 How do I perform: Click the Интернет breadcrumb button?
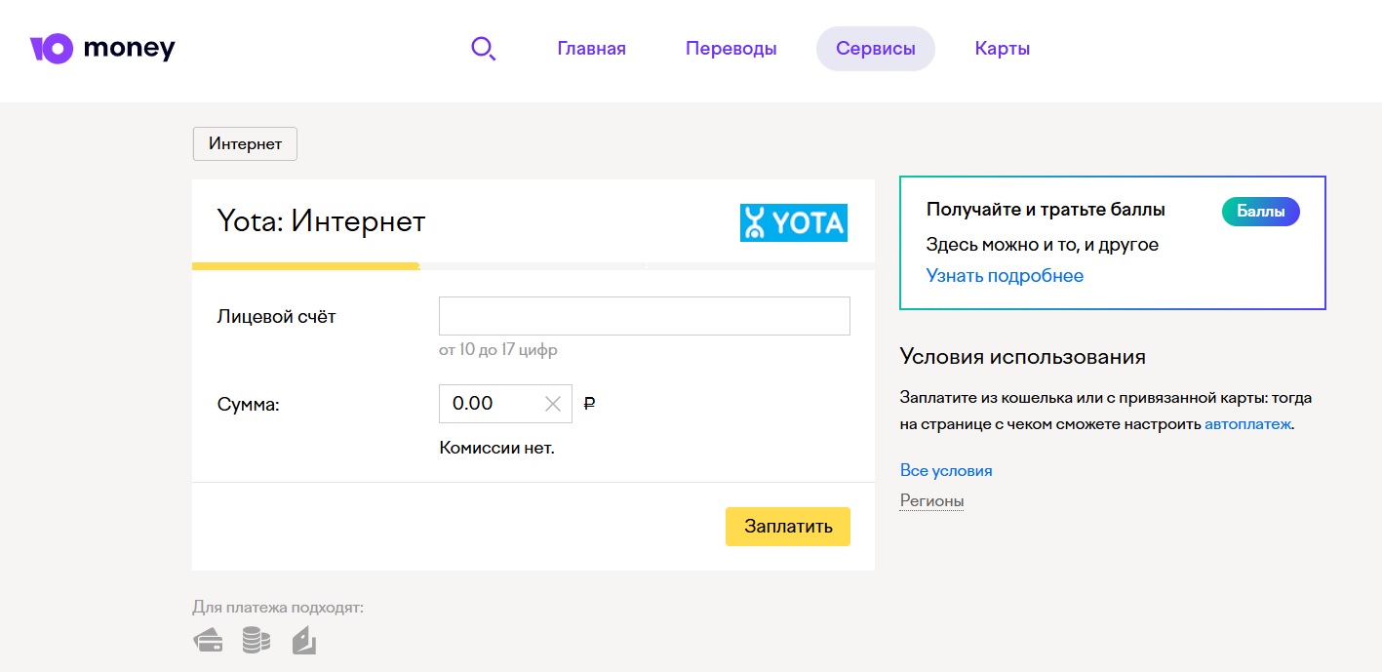coord(245,143)
